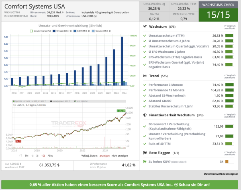The height and width of the screenshot is (190, 241).
Task: Click 'nicht anzeigen' for adjusted data
Action: [120, 155]
